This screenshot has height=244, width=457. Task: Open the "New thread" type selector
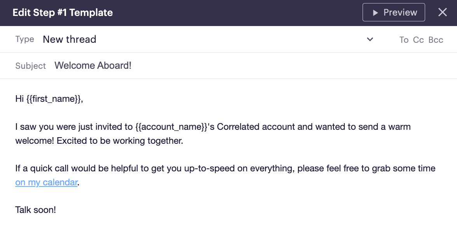(x=70, y=39)
